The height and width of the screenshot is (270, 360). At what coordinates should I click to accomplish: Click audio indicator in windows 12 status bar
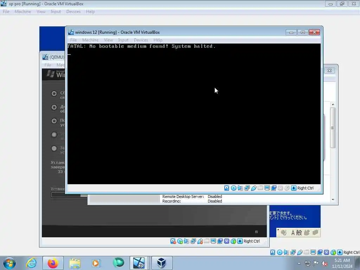pos(240,188)
